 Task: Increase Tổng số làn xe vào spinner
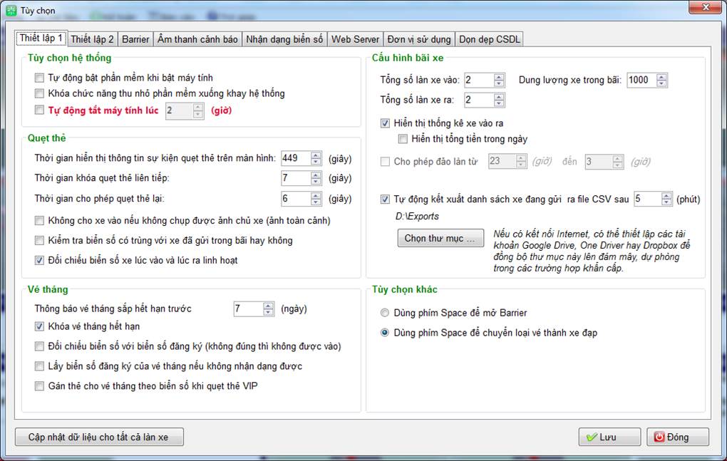pos(499,76)
